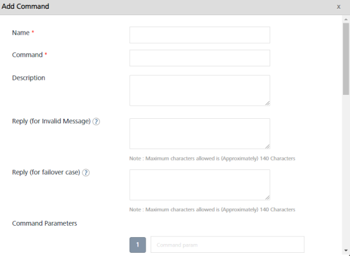Click inside the Reply for Invalid Message box
The width and height of the screenshot is (350, 256).
point(199,134)
